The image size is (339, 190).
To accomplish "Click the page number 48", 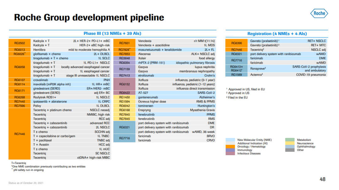I will (x=322, y=179).
